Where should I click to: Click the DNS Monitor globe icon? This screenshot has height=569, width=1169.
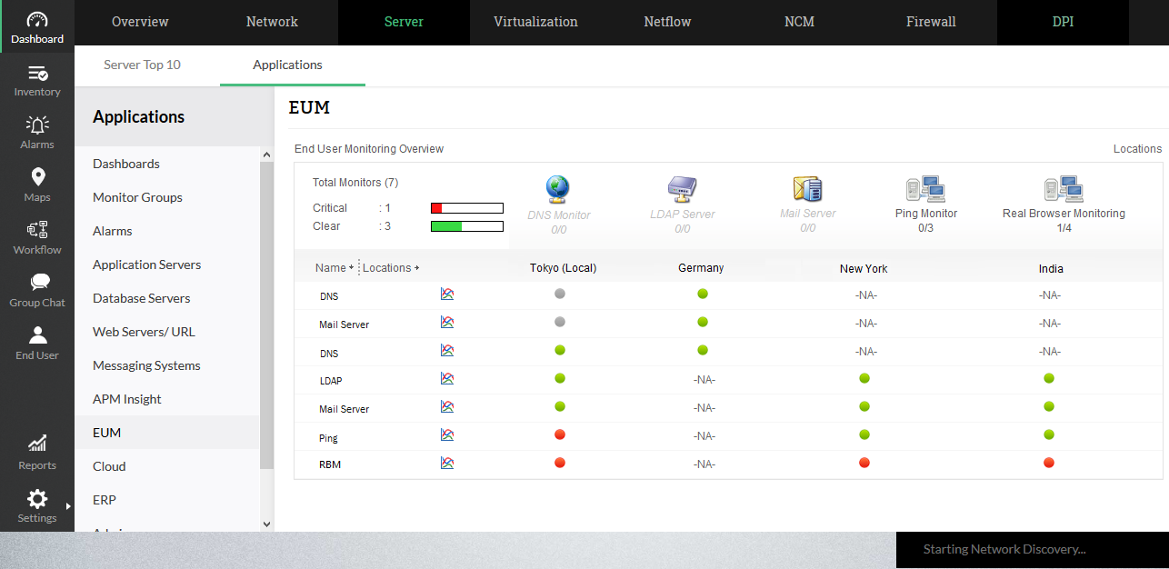557,188
